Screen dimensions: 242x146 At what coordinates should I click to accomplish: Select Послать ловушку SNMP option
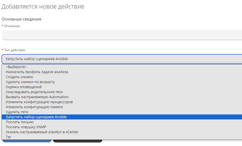(x=26, y=127)
